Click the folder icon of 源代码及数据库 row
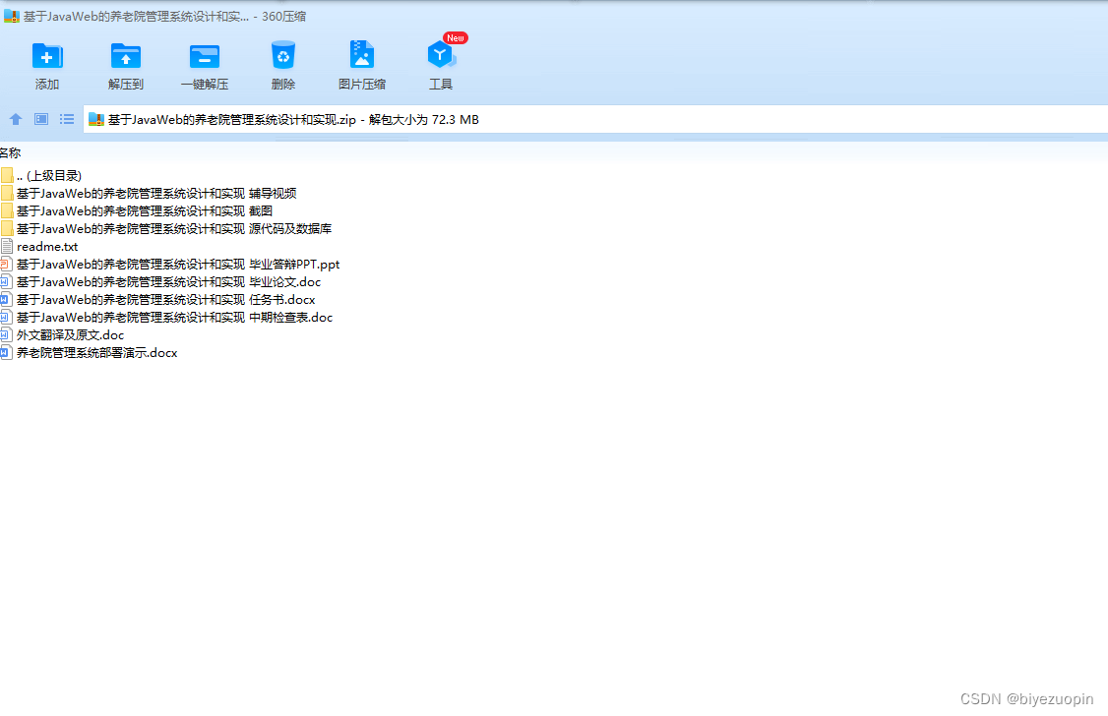1108x716 pixels. click(6, 228)
